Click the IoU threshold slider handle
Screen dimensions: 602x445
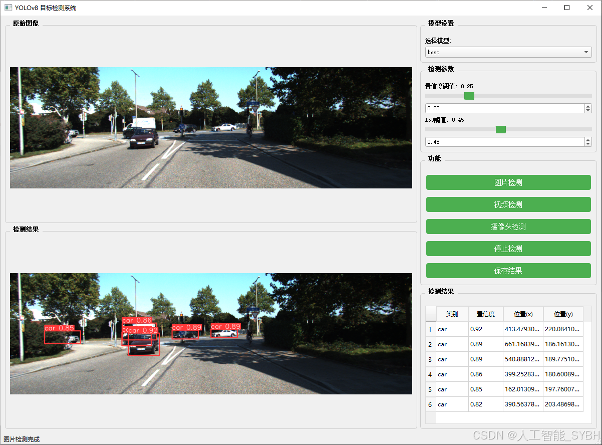[500, 129]
